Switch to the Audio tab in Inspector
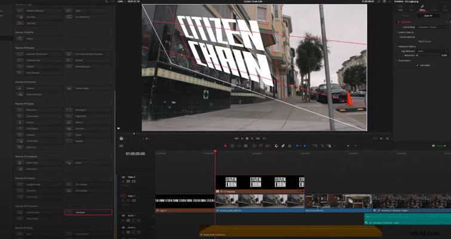This screenshot has width=451, height=239. 412,8
